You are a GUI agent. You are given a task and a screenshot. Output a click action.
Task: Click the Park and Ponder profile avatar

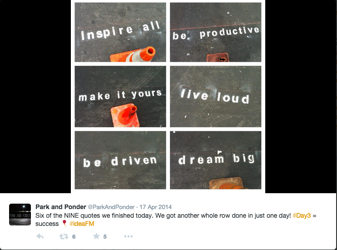pos(20,215)
